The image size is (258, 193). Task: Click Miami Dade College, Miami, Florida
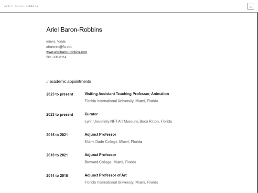coord(113,142)
